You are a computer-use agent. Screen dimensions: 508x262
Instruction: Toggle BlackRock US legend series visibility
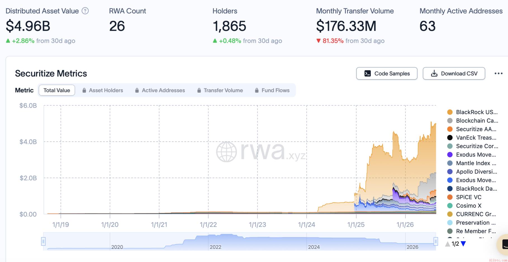tap(472, 112)
